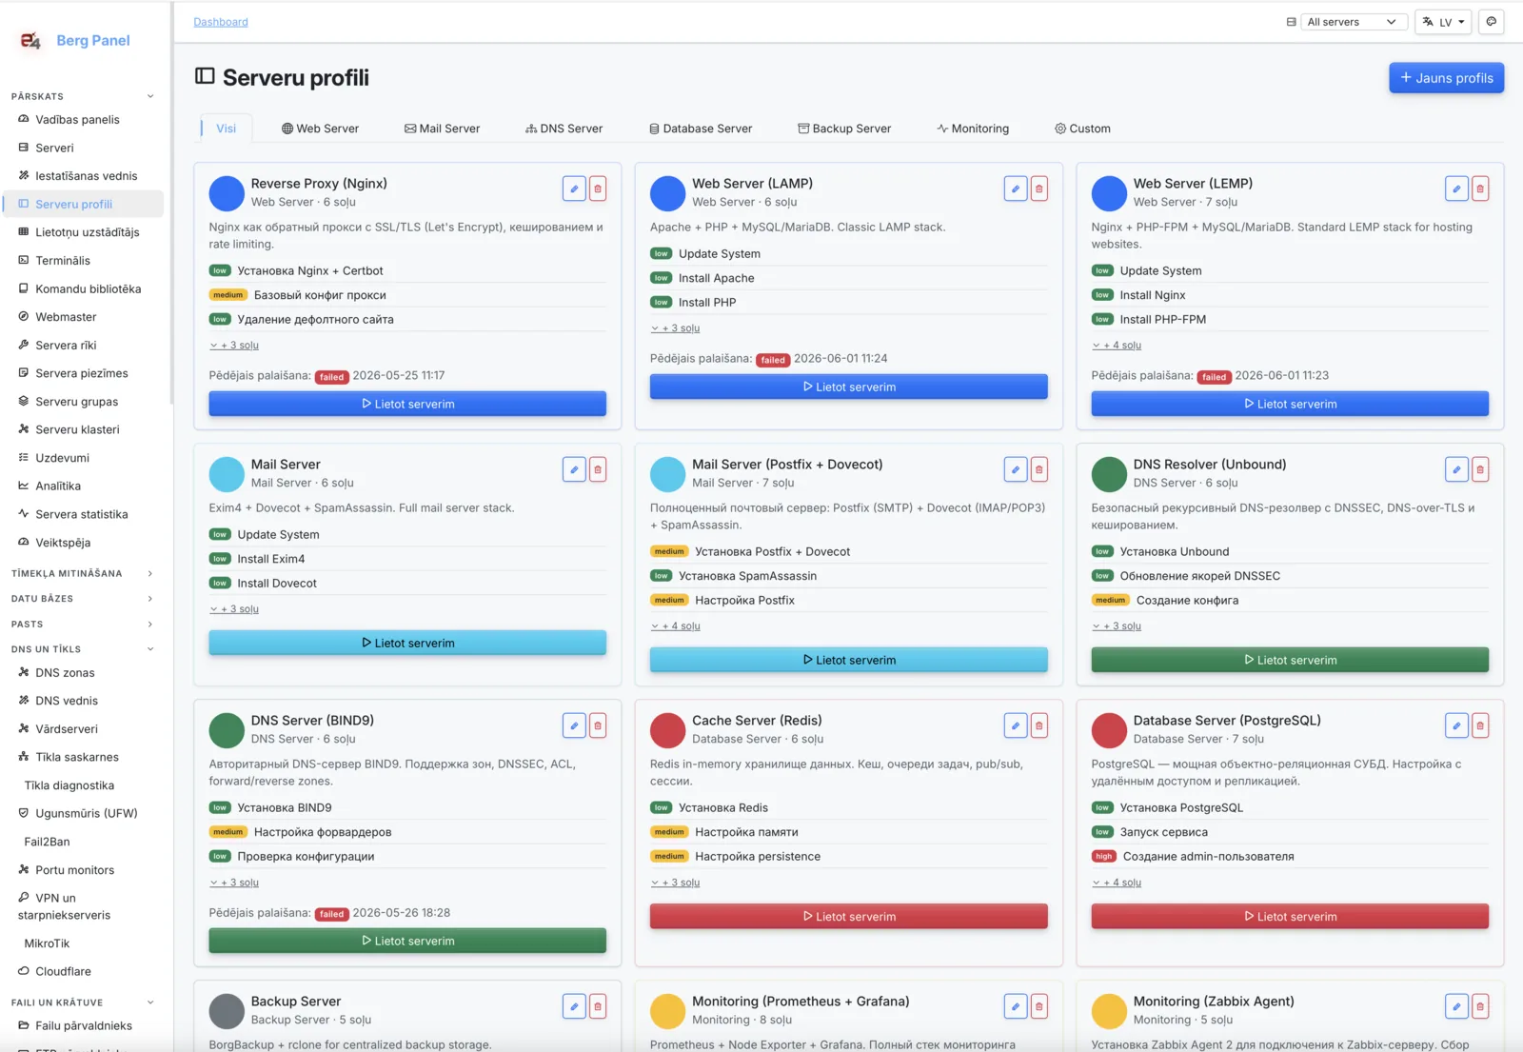Screen dimensions: 1523x1052
Task: Edit the Reverse Proxy (Nginx) profile
Action: (x=574, y=189)
